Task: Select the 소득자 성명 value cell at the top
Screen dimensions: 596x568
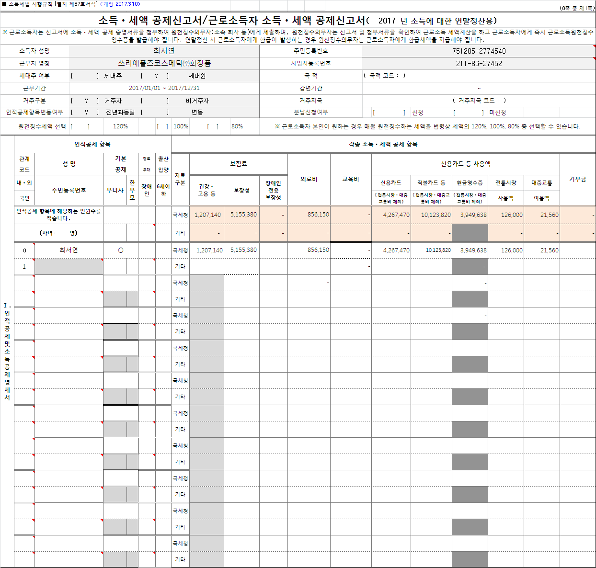Action: (x=164, y=51)
